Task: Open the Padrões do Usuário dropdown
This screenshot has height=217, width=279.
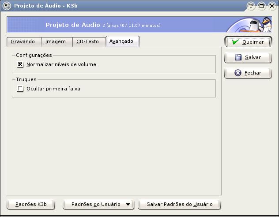Action: click(98, 205)
